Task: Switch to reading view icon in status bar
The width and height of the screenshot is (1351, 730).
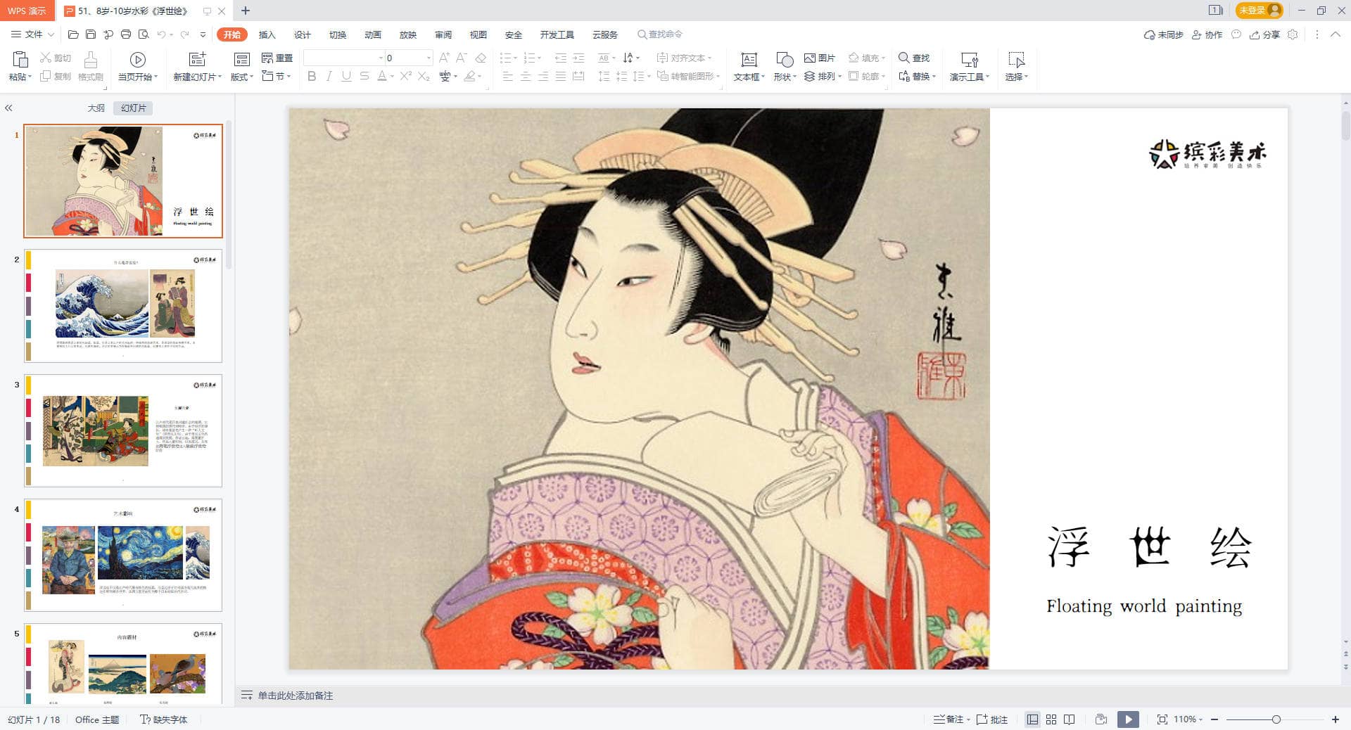Action: 1070,719
